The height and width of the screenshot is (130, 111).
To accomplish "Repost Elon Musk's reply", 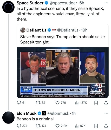I will (x=41, y=126).
